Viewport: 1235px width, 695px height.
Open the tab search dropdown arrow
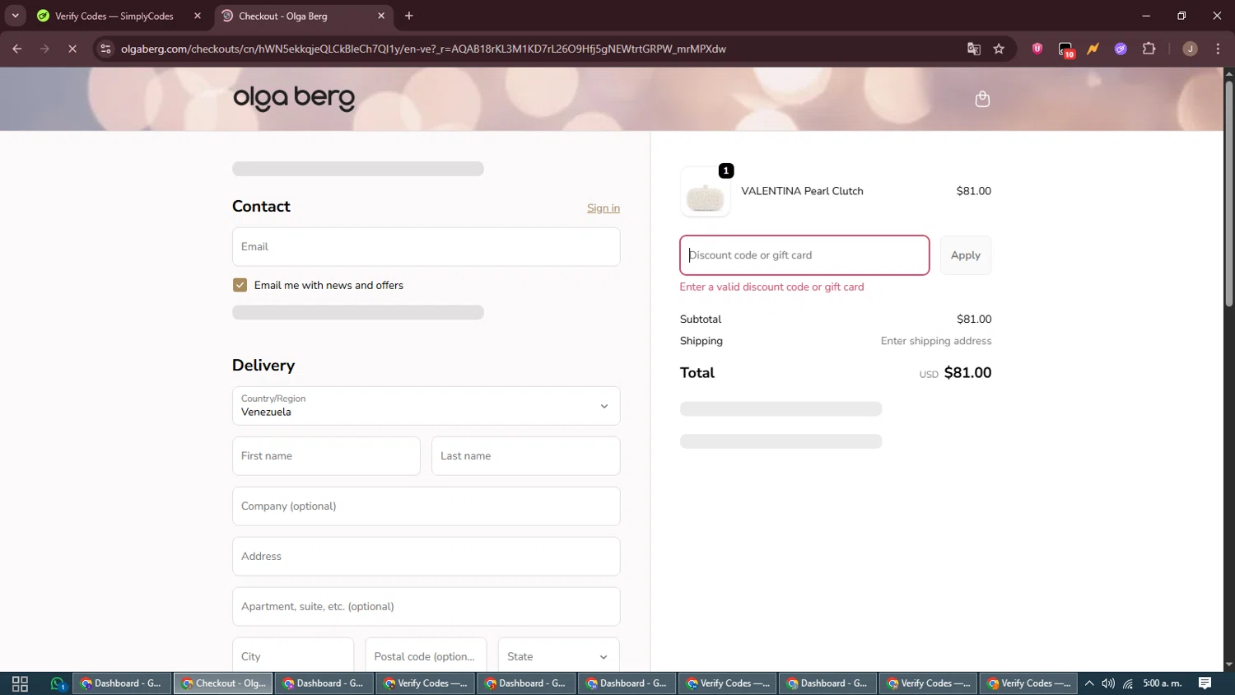(15, 16)
